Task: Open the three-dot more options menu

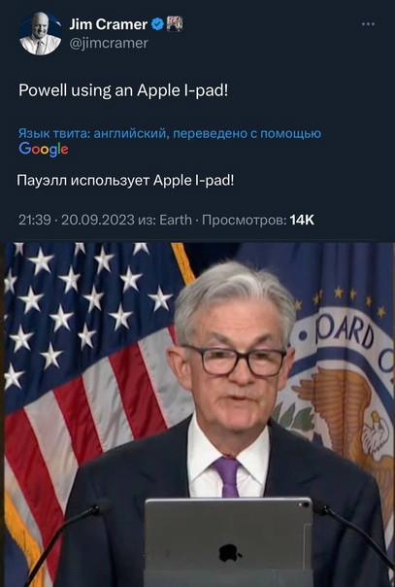Action: coord(368,24)
